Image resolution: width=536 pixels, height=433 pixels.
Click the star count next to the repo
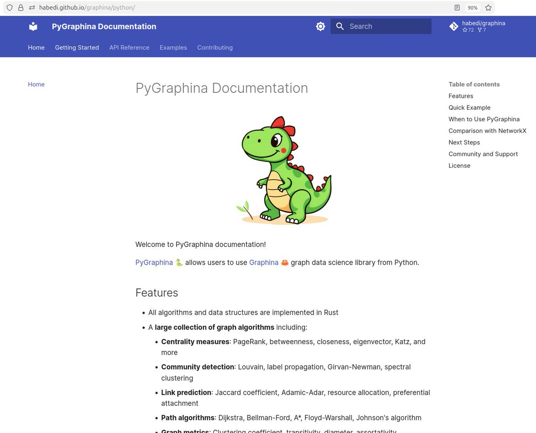[468, 30]
